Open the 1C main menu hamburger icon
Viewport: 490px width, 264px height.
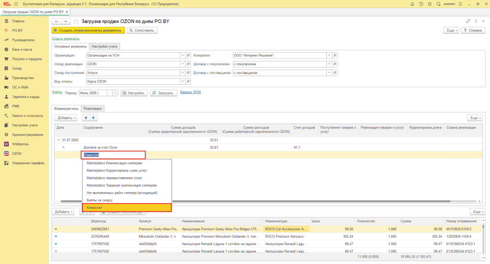[16, 4]
